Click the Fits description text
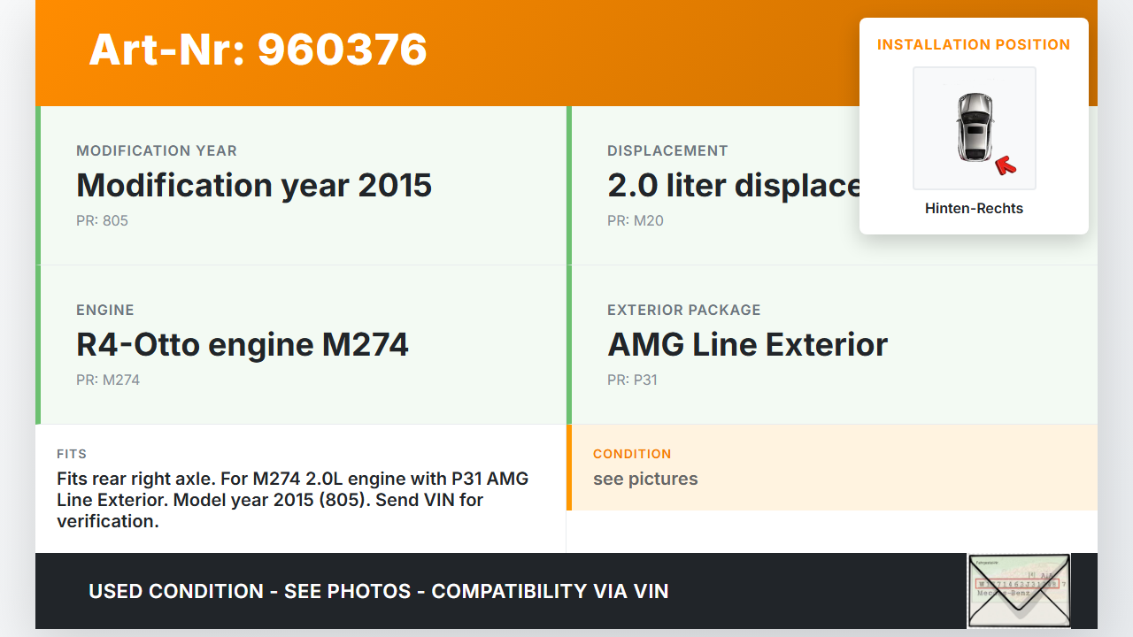Image resolution: width=1133 pixels, height=637 pixels. tap(292, 500)
